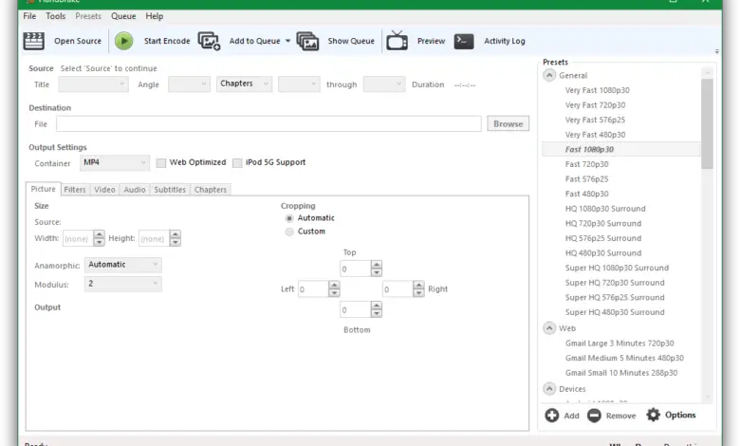Click the Preview television icon
The height and width of the screenshot is (446, 740).
(397, 41)
